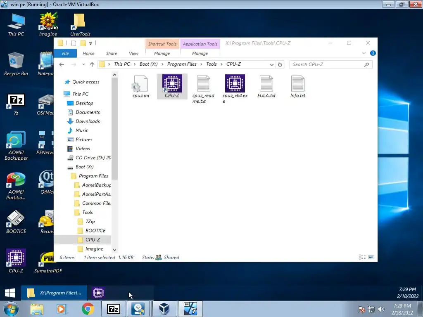Viewport: 423px width, 317px height.
Task: Launch CPU-Z desktop shortcut
Action: pyautogui.click(x=16, y=261)
